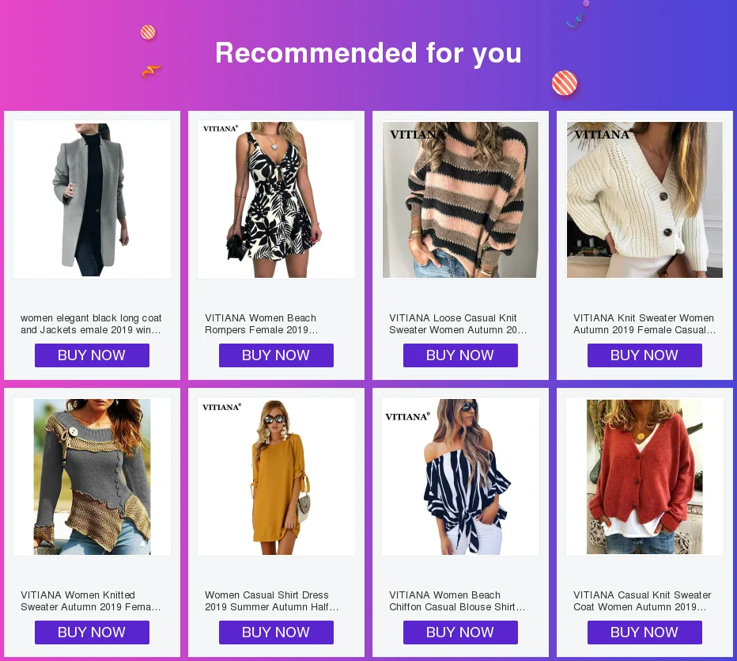Image resolution: width=737 pixels, height=661 pixels.
Task: Buy the Casual Knit Sweater Coat
Action: (x=645, y=633)
